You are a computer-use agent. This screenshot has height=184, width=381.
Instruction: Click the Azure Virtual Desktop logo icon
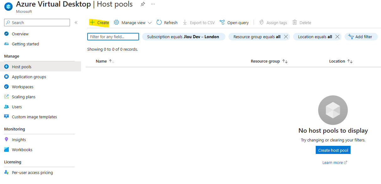[9, 7]
